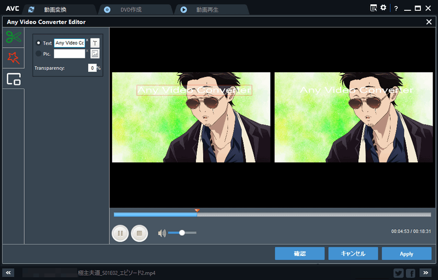This screenshot has height=280, width=438.
Task: Open font settings with T button
Action: point(95,43)
